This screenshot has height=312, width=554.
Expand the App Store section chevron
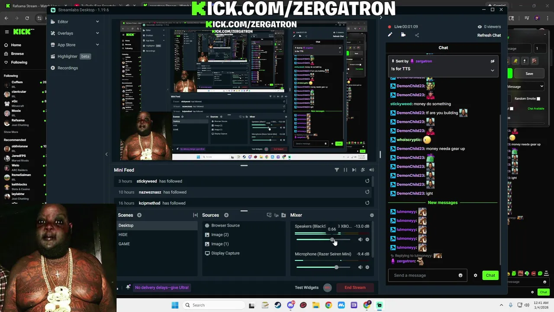97,45
